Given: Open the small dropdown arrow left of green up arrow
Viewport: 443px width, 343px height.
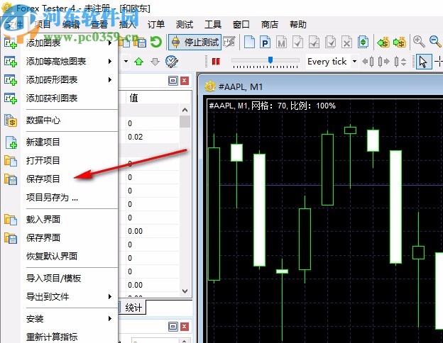Looking at the screenshot, I should (126, 61).
